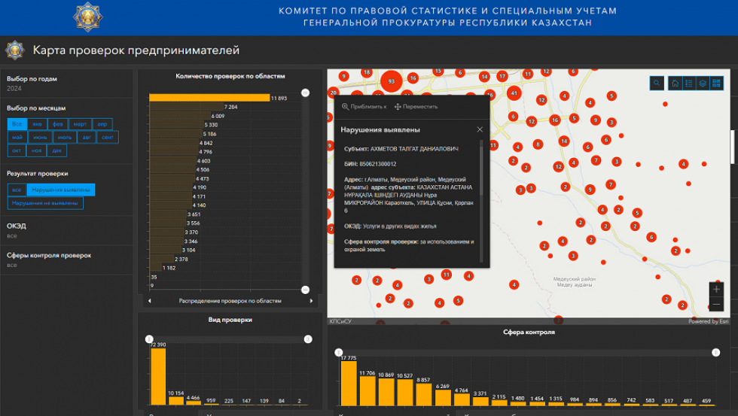Toggle the Нарушения не выявлены filter
The image size is (738, 416).
[x=47, y=203]
